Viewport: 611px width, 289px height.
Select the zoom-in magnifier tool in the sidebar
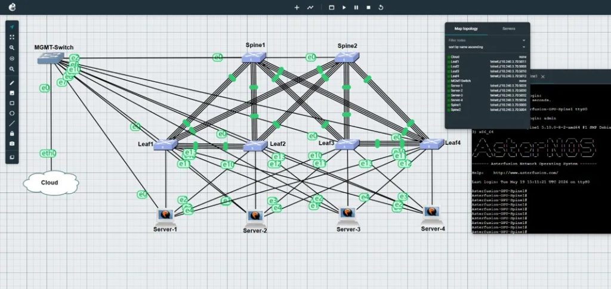point(12,48)
